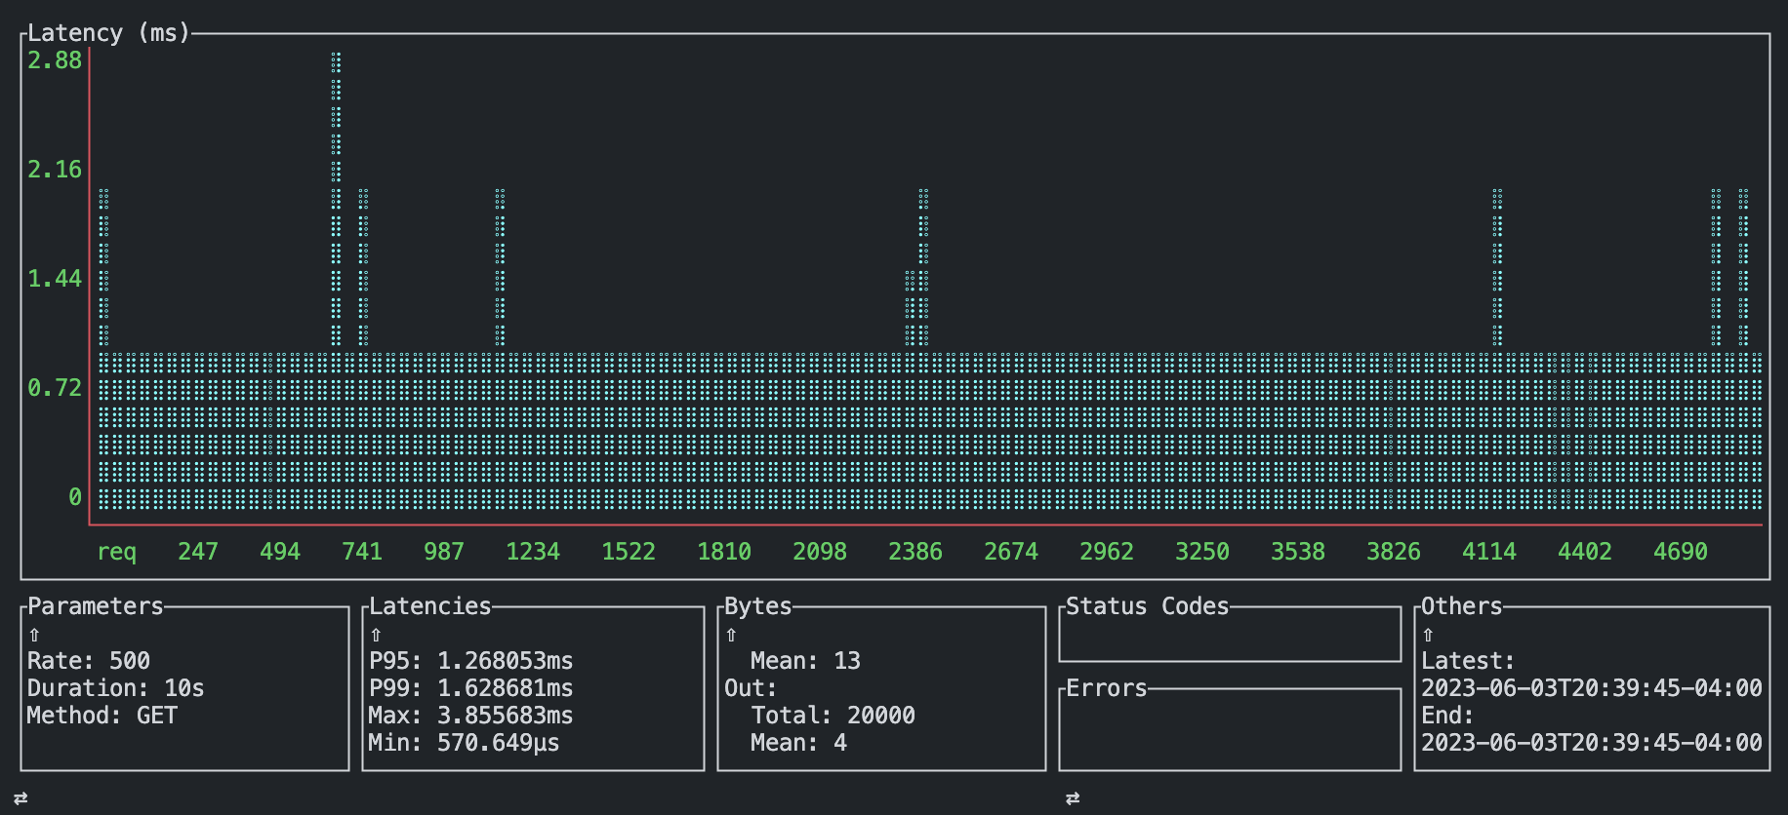The image size is (1788, 815).
Task: Click the 2098 x-axis label
Action: tap(820, 552)
